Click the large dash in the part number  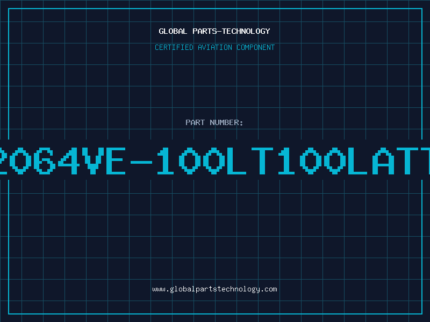pyautogui.click(x=141, y=162)
